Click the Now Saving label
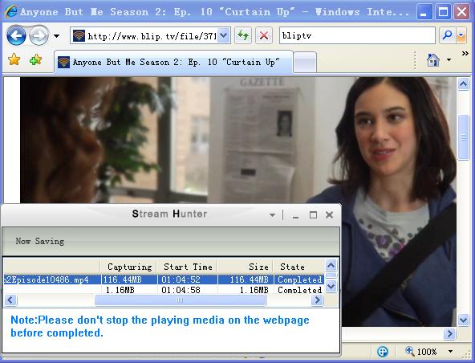475x363 pixels. point(39,241)
